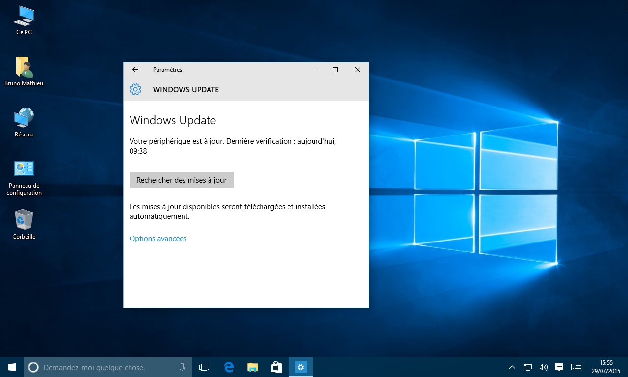Open the Windows Start menu
Viewport: 628px width, 377px height.
tap(12, 367)
